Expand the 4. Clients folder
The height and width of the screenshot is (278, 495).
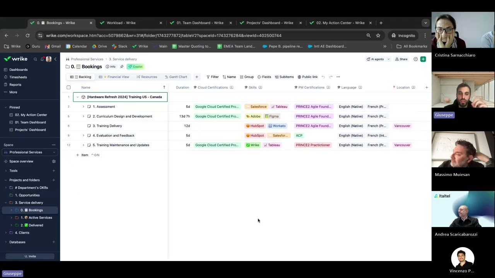coord(6,233)
